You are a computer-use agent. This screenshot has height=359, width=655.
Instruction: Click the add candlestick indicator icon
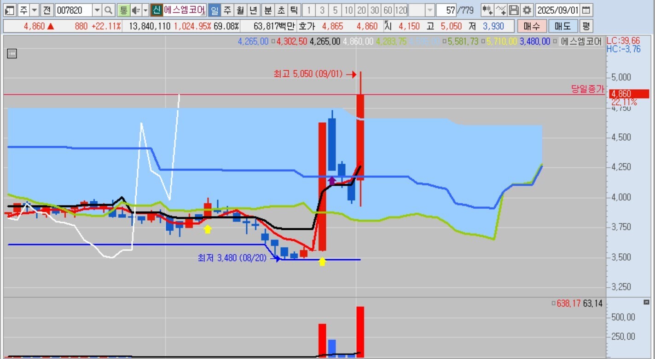[487, 10]
